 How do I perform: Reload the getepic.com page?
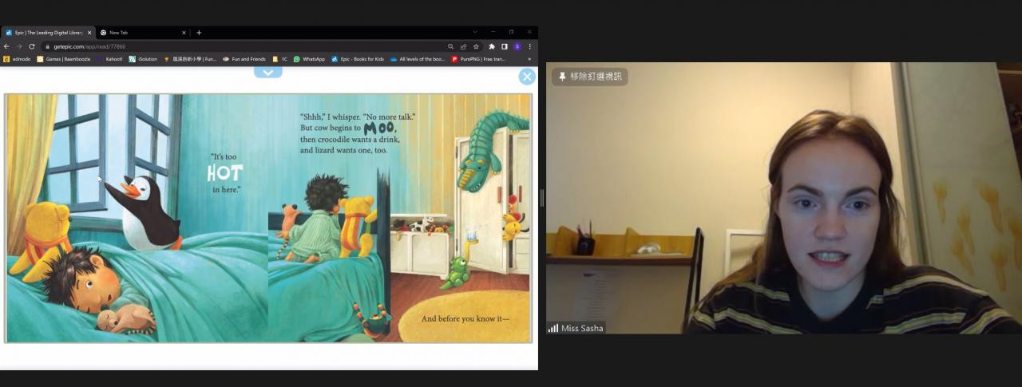point(32,46)
